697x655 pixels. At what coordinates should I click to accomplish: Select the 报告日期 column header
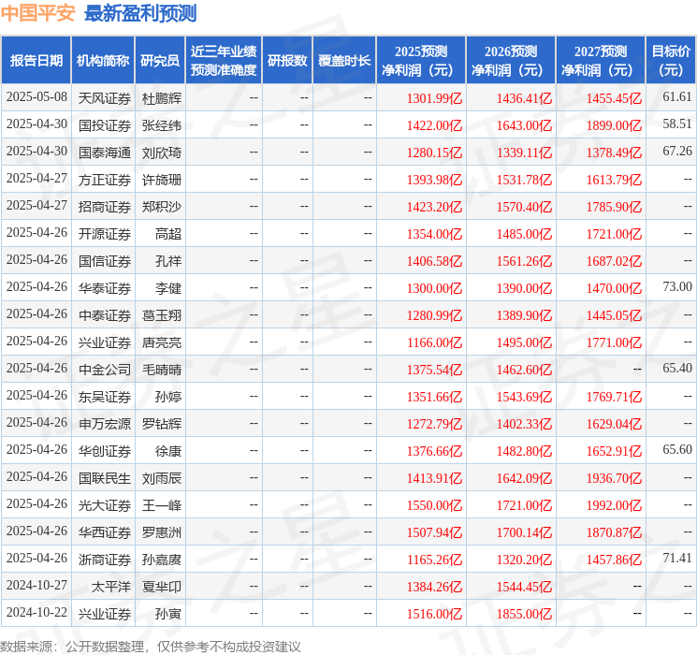[36, 61]
